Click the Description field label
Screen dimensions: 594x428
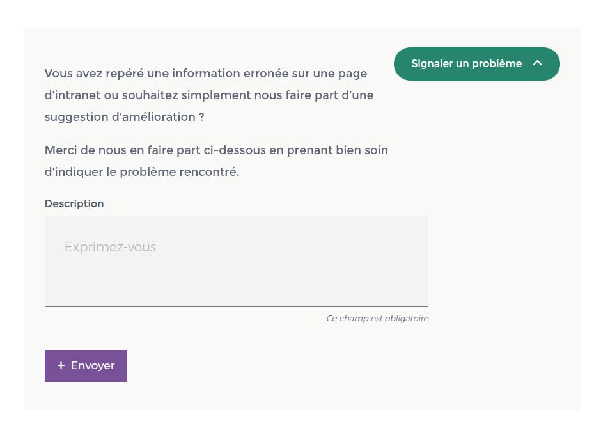pos(74,203)
